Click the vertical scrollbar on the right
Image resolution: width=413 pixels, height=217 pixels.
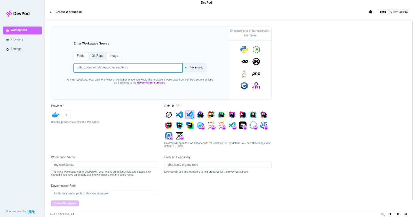point(412,111)
